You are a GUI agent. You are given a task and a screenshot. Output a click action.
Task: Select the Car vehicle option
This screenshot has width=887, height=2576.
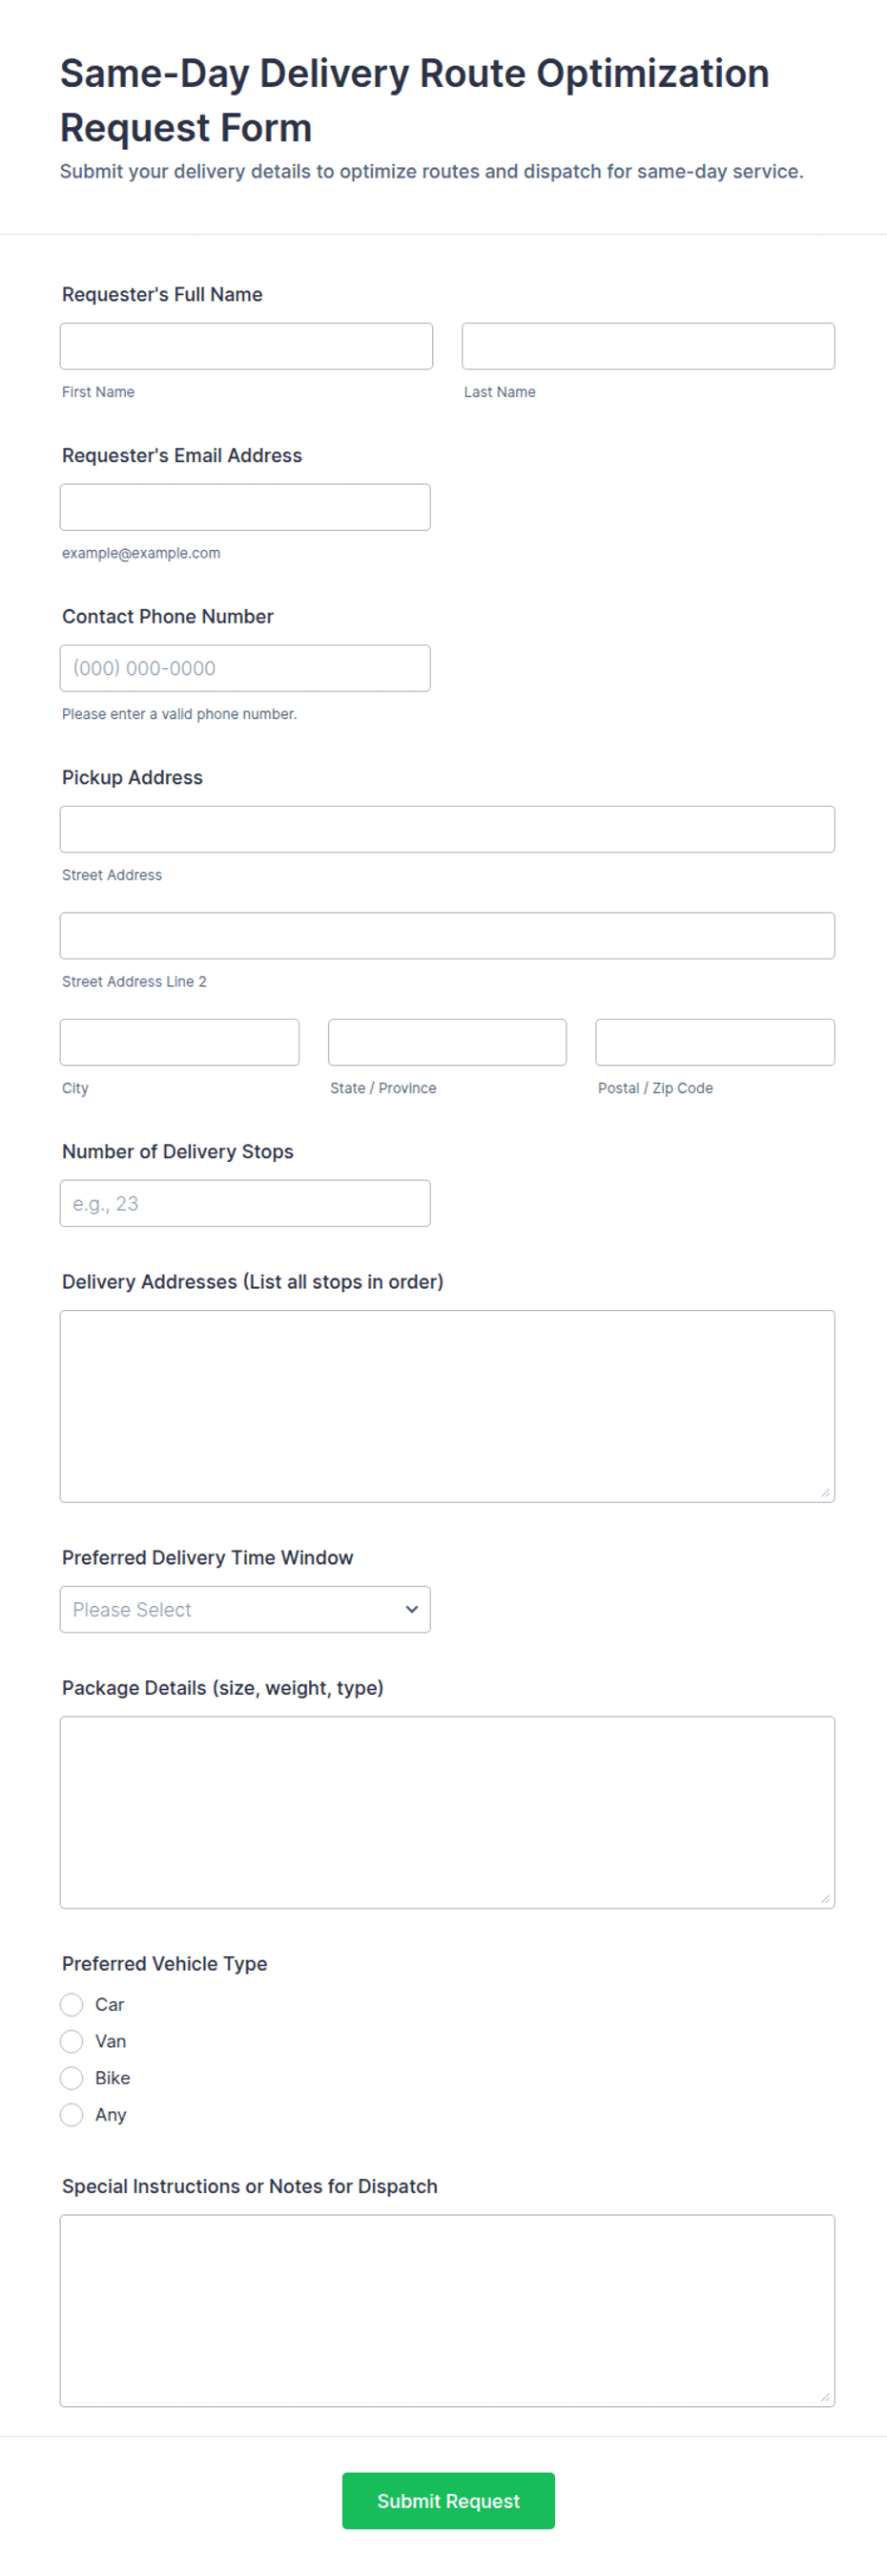click(72, 2004)
